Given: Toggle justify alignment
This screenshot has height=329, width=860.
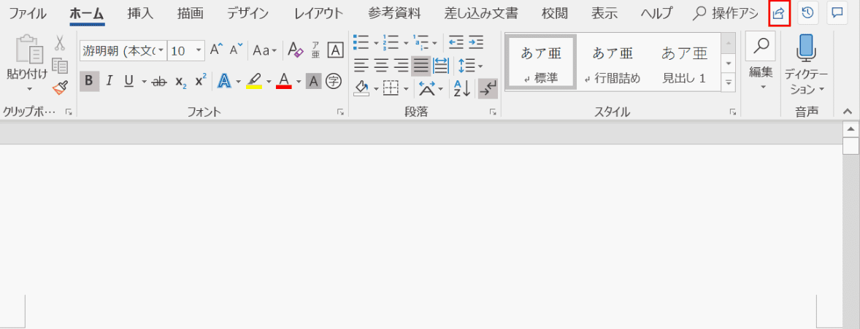Looking at the screenshot, I should pyautogui.click(x=421, y=66).
